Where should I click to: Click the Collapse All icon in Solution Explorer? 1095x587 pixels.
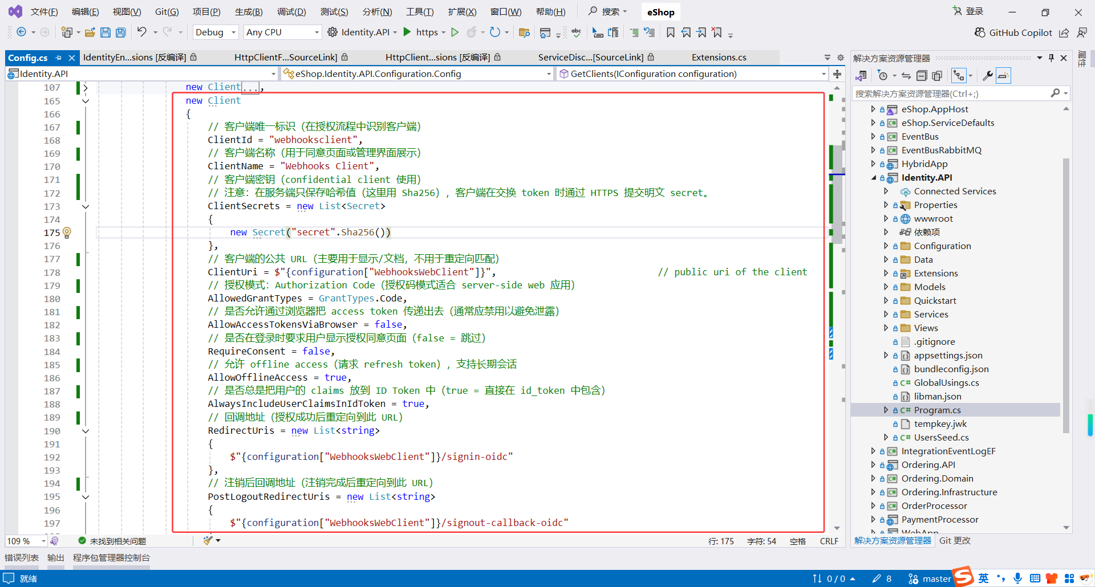coord(922,75)
